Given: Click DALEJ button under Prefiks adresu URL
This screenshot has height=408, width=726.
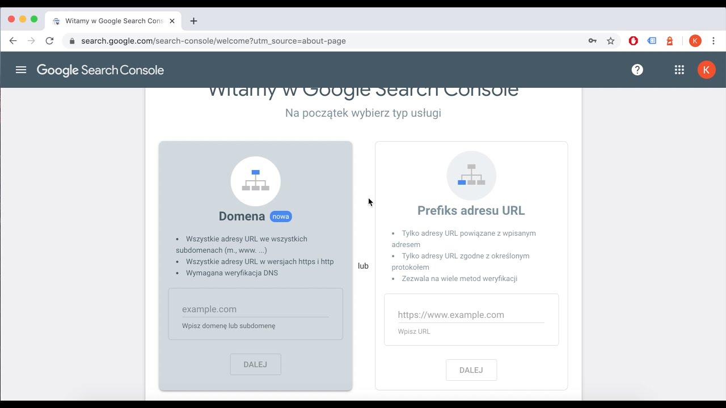Looking at the screenshot, I should 471,370.
